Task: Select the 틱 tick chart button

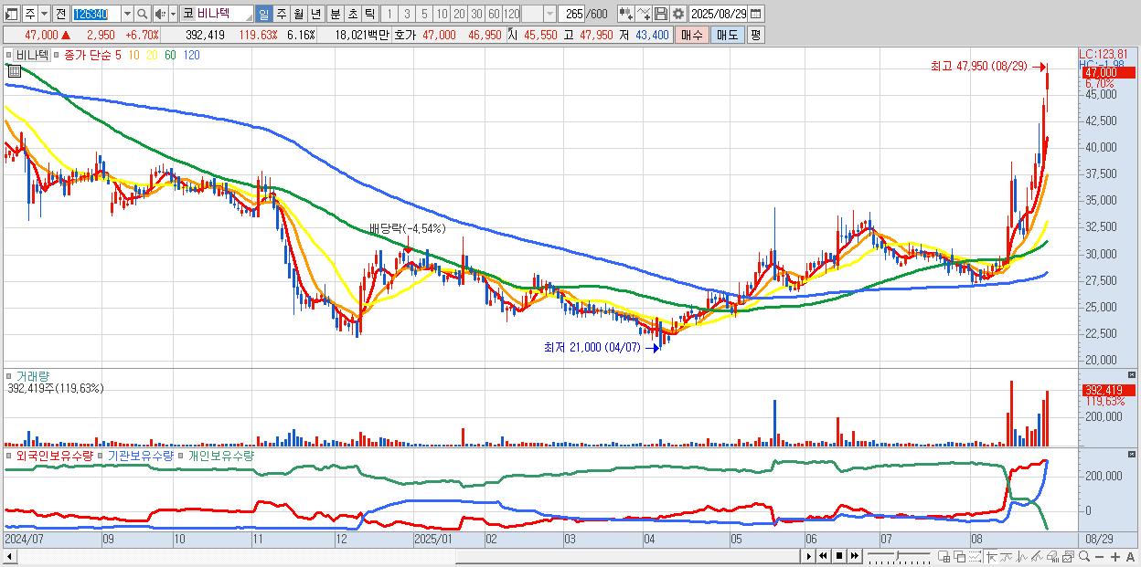Action: tap(369, 14)
